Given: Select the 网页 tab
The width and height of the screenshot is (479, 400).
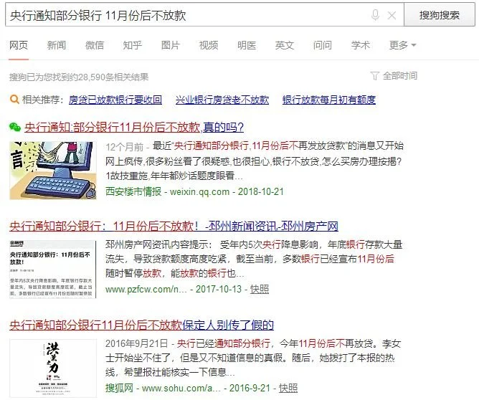Looking at the screenshot, I should (x=19, y=45).
